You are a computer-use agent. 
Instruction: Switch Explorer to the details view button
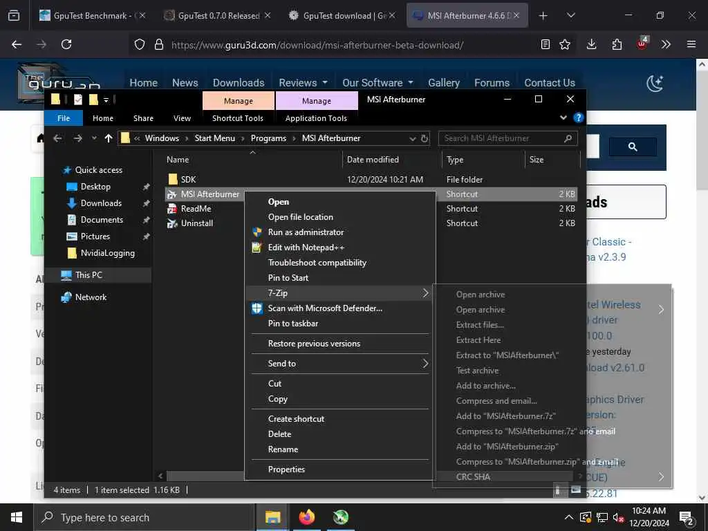(x=558, y=490)
